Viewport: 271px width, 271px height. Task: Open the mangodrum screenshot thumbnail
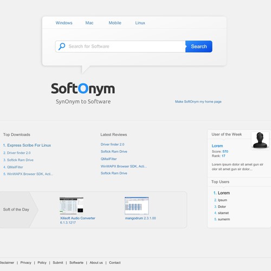[137, 206]
